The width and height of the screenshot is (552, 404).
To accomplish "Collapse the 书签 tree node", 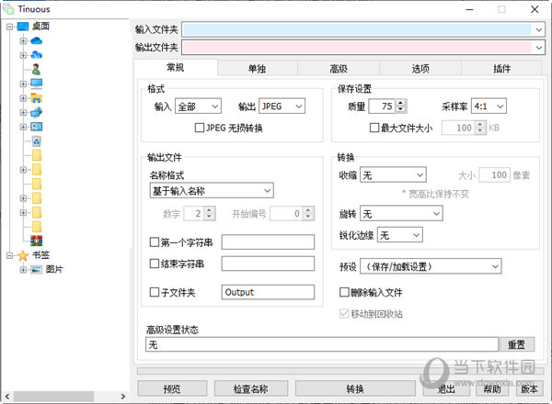I will (9, 255).
